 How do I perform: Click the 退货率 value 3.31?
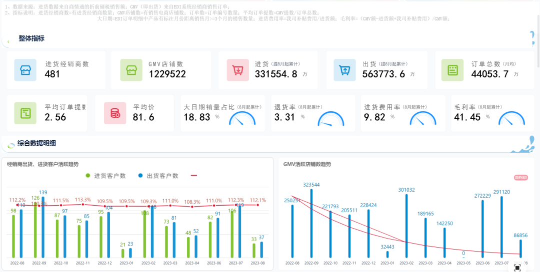click(x=284, y=117)
